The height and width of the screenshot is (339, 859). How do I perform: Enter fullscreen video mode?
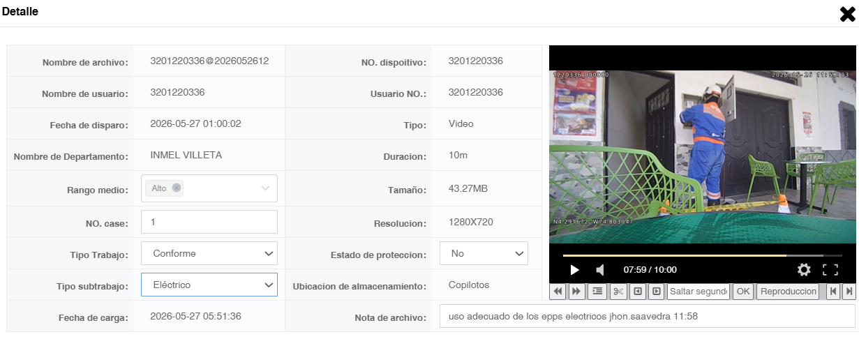(830, 269)
